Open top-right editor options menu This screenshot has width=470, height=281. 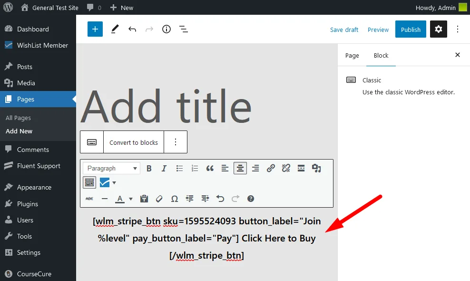click(x=458, y=29)
